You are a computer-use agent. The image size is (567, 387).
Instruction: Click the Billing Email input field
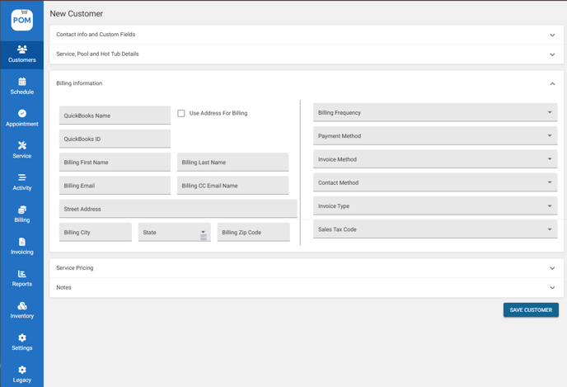click(115, 186)
